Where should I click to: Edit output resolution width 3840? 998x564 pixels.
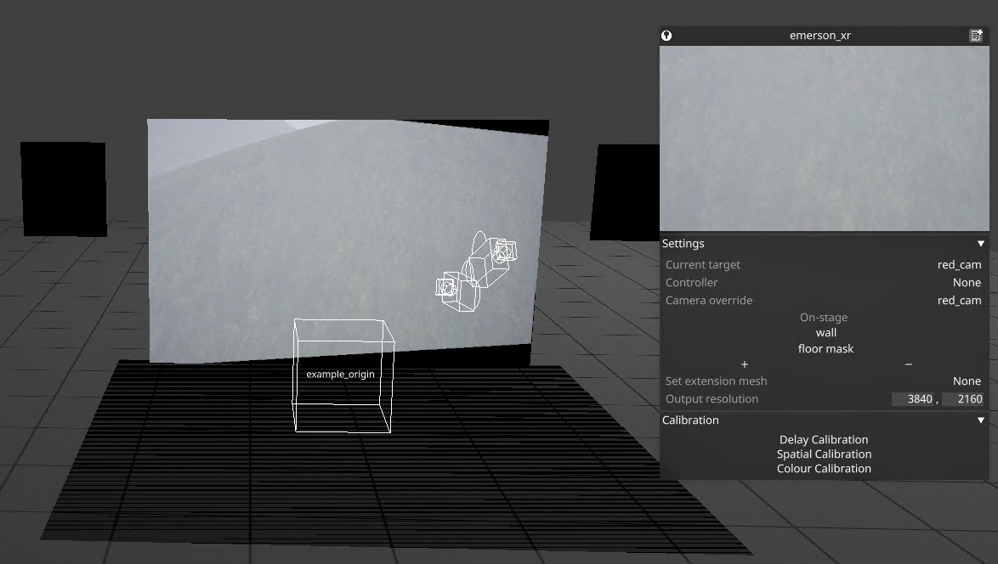[913, 398]
